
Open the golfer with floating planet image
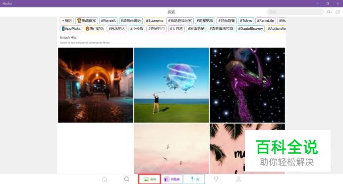click(x=171, y=85)
